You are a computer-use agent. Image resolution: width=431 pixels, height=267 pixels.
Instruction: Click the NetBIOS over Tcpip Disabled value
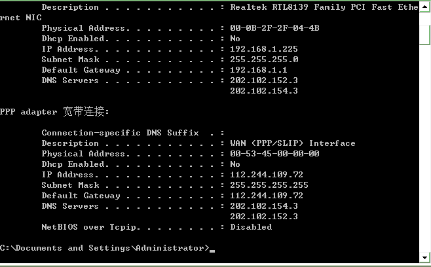click(251, 227)
